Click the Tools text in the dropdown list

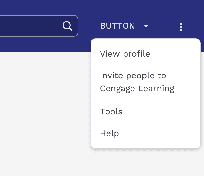pos(111,112)
